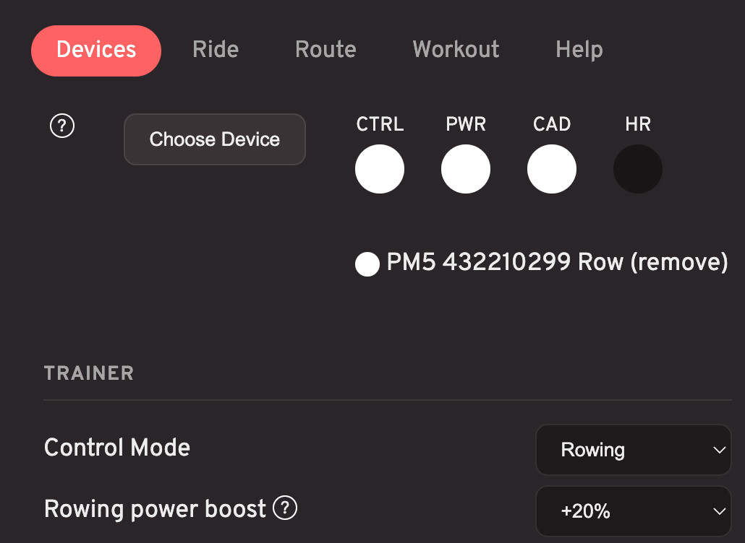The height and width of the screenshot is (543, 745).
Task: Click the dark HR status indicator
Action: click(x=638, y=169)
